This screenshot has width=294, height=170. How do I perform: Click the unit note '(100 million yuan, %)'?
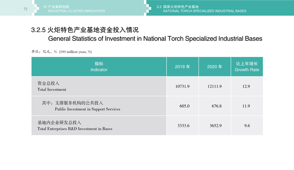75,52
